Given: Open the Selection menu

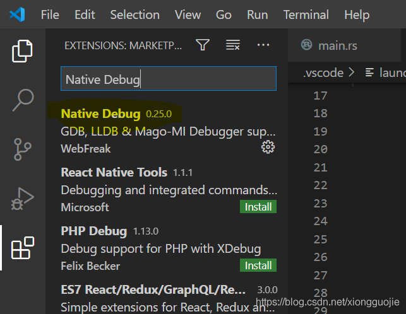Looking at the screenshot, I should pos(134,15).
